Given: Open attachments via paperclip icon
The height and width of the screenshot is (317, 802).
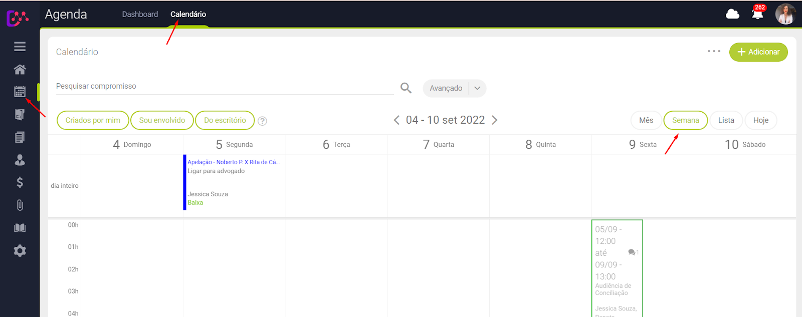Looking at the screenshot, I should tap(20, 205).
